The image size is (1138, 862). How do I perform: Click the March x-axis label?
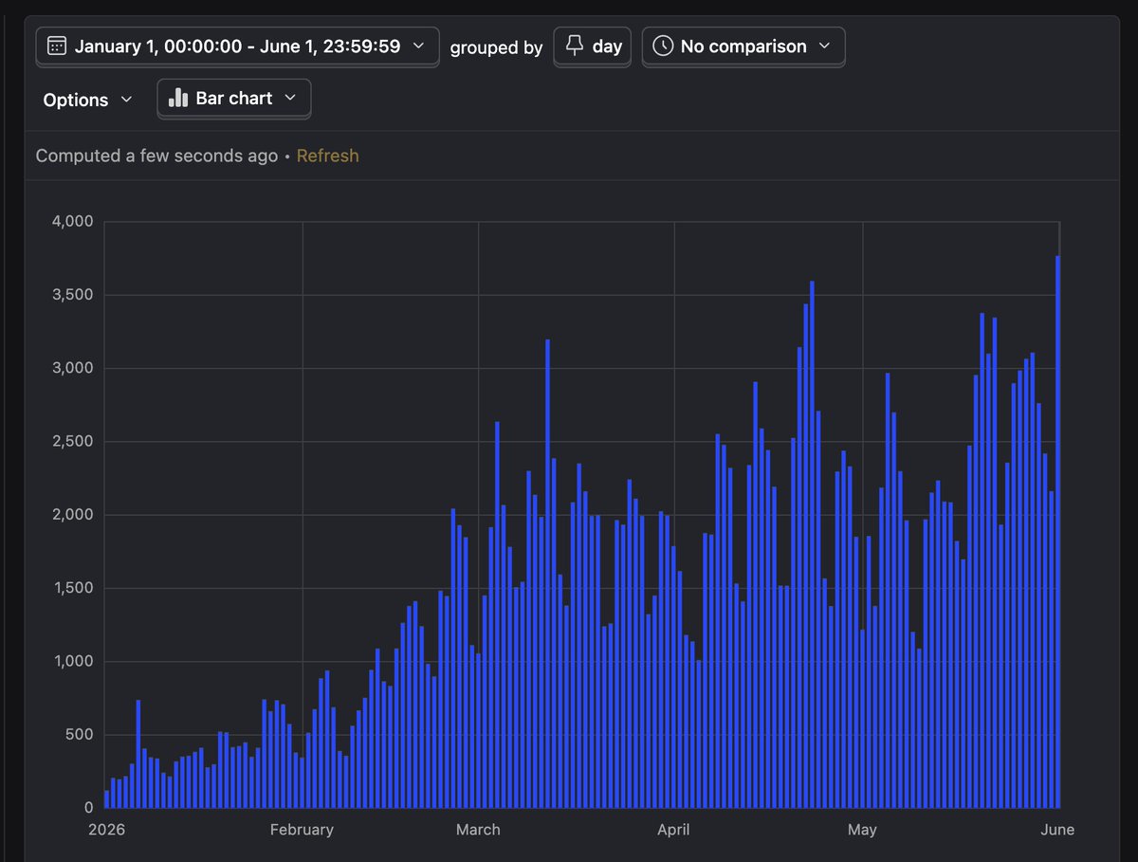click(x=478, y=830)
